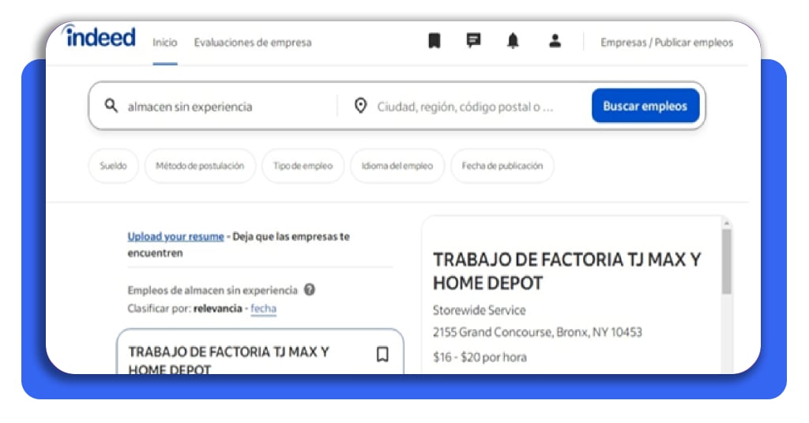Click the help question mark icon

310,290
